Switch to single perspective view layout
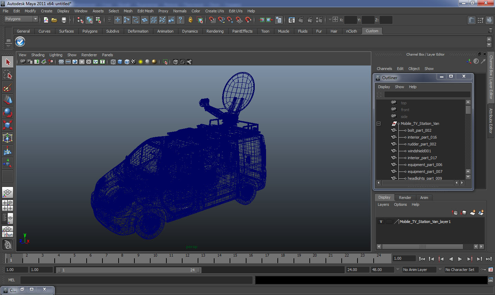The image size is (495, 295). (8, 193)
